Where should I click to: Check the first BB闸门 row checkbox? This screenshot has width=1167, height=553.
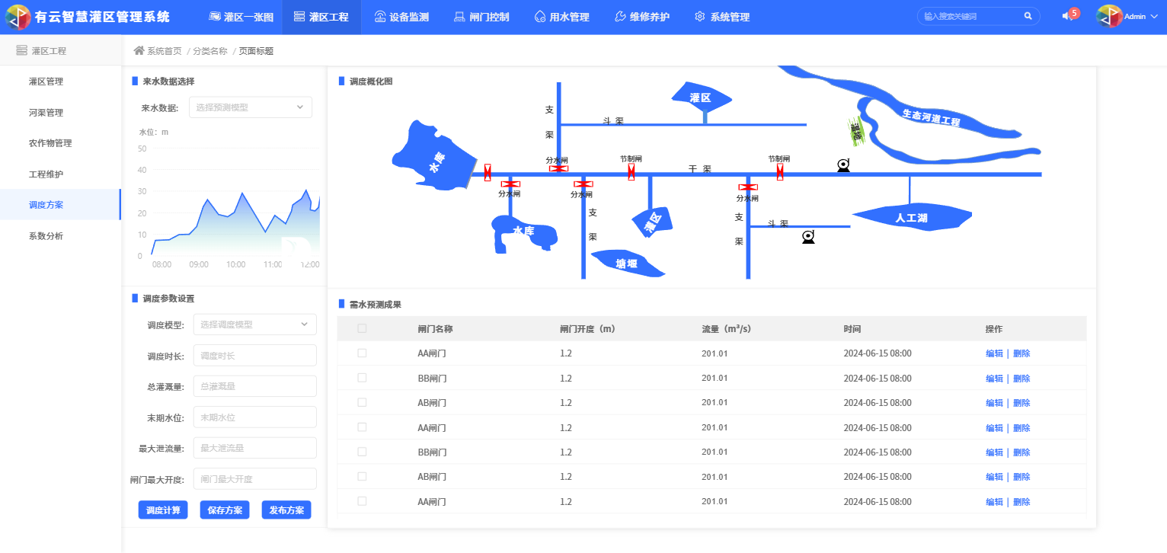click(362, 378)
